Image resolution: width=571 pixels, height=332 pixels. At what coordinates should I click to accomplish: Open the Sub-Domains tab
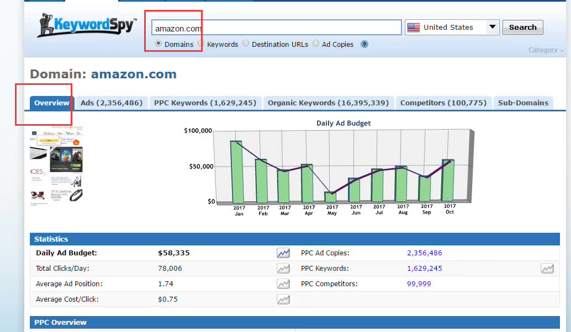(523, 103)
